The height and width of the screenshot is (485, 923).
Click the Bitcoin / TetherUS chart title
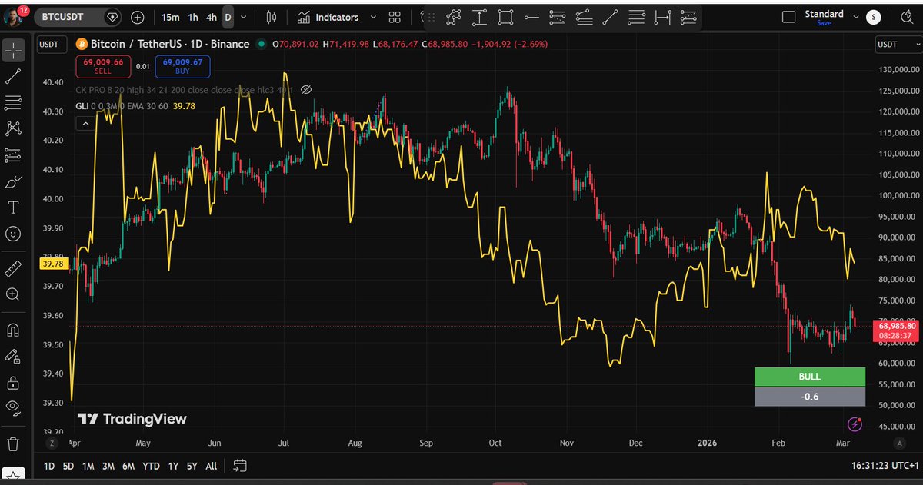[172, 44]
